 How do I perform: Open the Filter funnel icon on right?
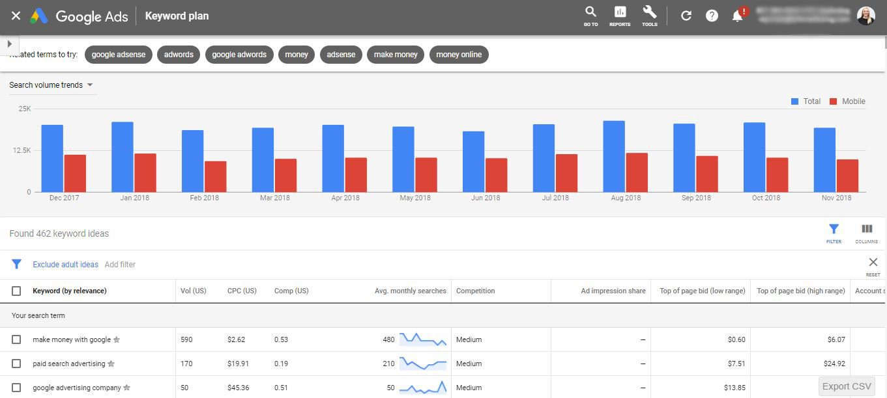[834, 233]
